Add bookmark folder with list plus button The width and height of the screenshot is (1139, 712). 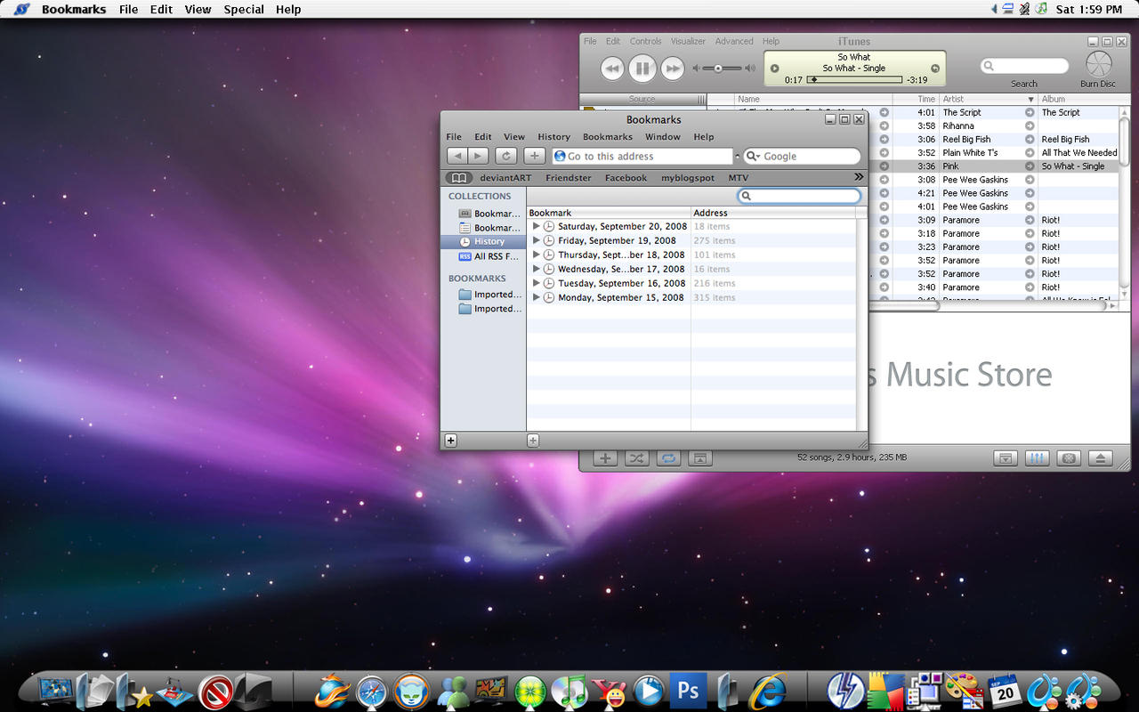[533, 441]
